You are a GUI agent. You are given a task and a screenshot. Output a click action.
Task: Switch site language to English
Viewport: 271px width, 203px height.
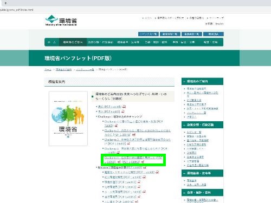(x=220, y=24)
